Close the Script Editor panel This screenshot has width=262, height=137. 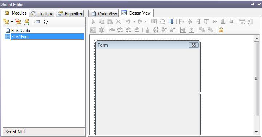tap(259, 4)
